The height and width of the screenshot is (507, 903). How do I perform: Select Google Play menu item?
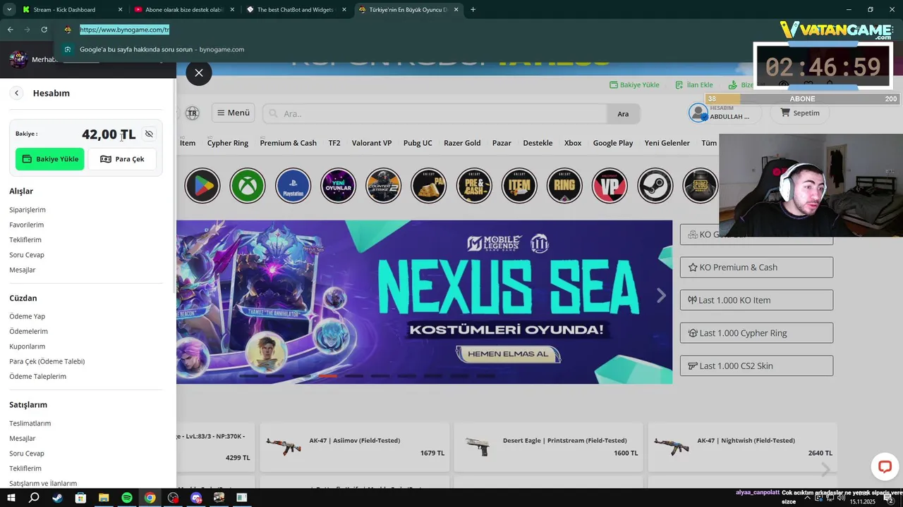pyautogui.click(x=613, y=143)
